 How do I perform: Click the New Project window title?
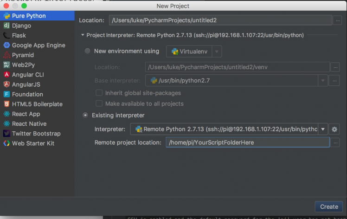173,6
